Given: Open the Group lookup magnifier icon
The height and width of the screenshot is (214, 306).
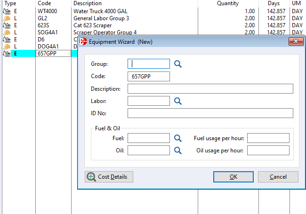Looking at the screenshot, I should (x=178, y=64).
